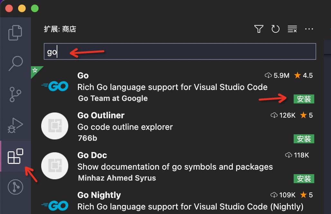Open the Git graph icon in activity bar
This screenshot has height=214, width=331.
[x=15, y=187]
